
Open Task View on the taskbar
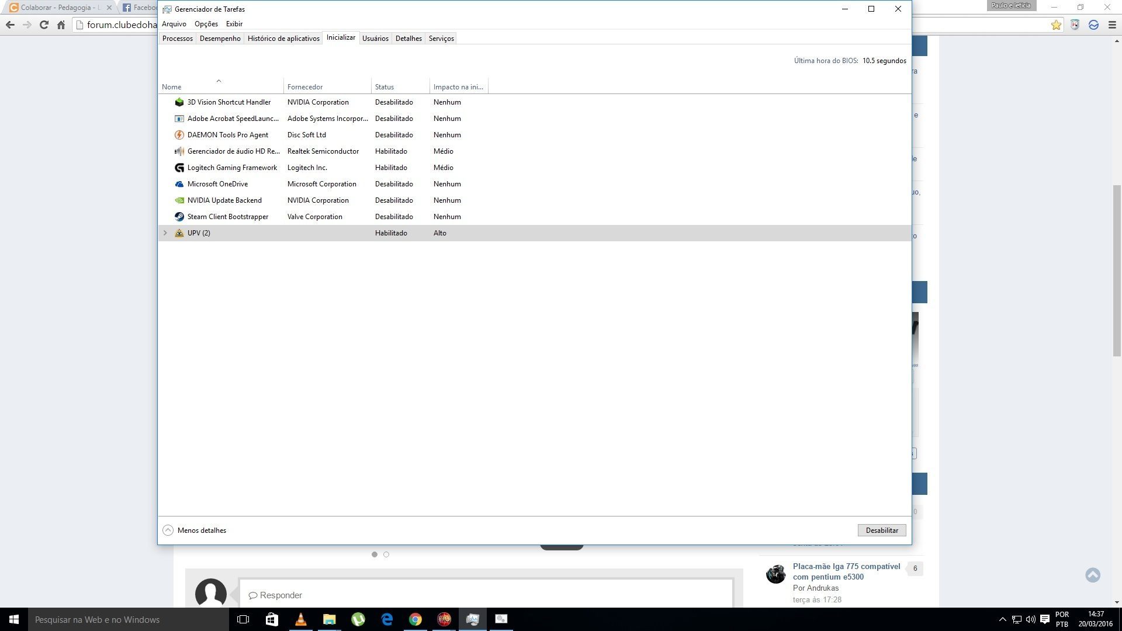(243, 619)
